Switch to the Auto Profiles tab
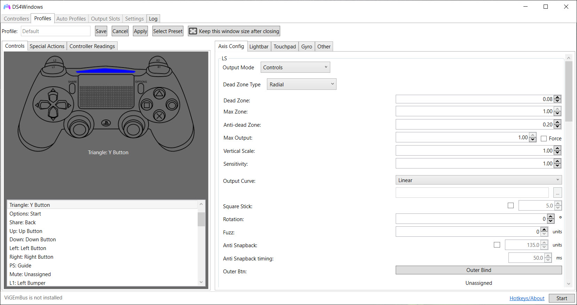Screen dimensions: 577x305 coord(71,19)
